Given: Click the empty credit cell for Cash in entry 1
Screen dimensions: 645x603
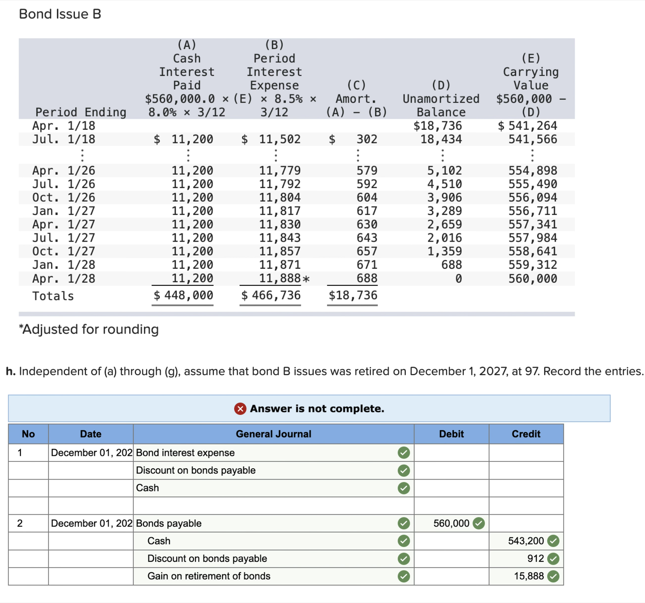Looking at the screenshot, I should click(526, 488).
